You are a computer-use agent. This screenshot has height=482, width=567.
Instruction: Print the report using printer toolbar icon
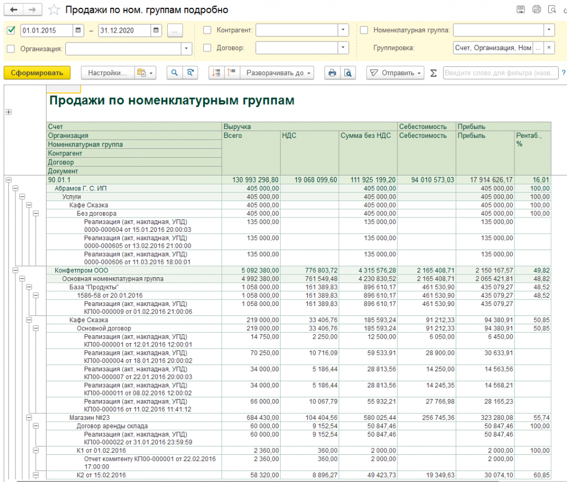[x=332, y=72]
